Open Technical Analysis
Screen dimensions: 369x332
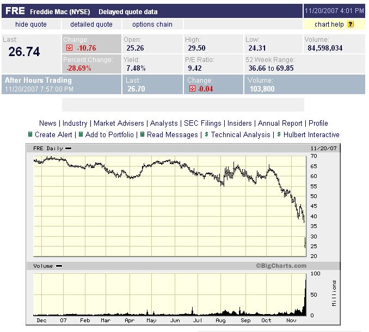coord(241,134)
